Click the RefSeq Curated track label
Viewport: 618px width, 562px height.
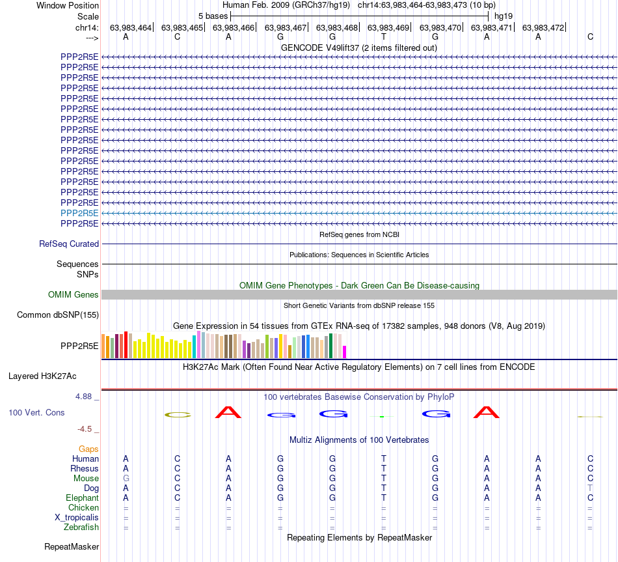69,244
